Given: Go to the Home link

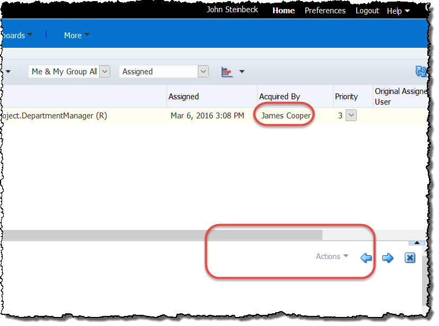Looking at the screenshot, I should (284, 11).
